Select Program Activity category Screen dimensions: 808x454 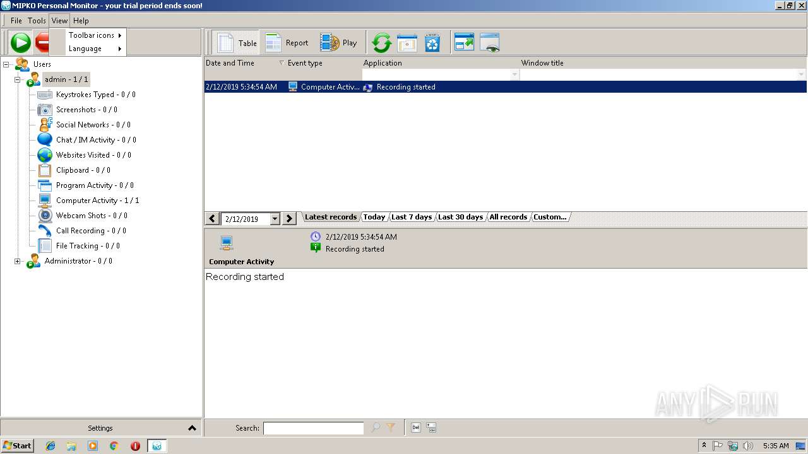coord(95,185)
